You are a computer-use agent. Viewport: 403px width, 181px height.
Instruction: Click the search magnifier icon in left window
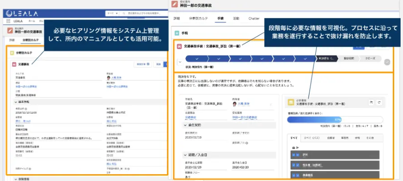point(124,13)
